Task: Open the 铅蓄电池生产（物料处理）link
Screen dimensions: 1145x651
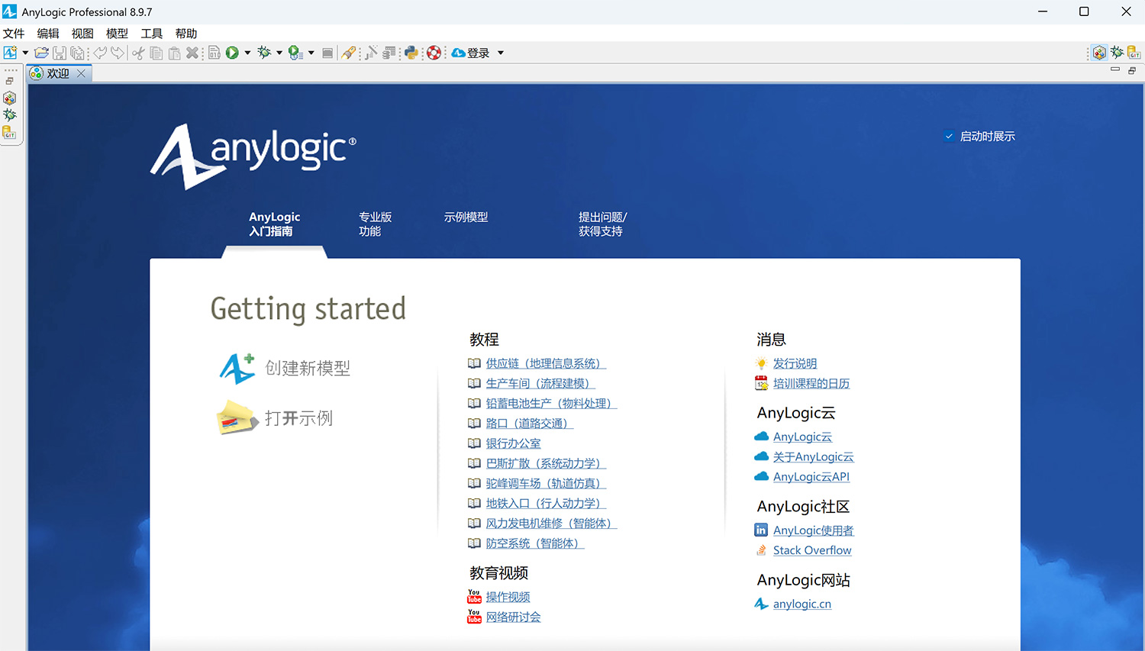Action: click(x=551, y=403)
